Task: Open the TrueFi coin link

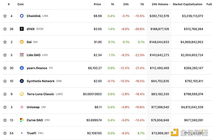Action: click(x=31, y=133)
